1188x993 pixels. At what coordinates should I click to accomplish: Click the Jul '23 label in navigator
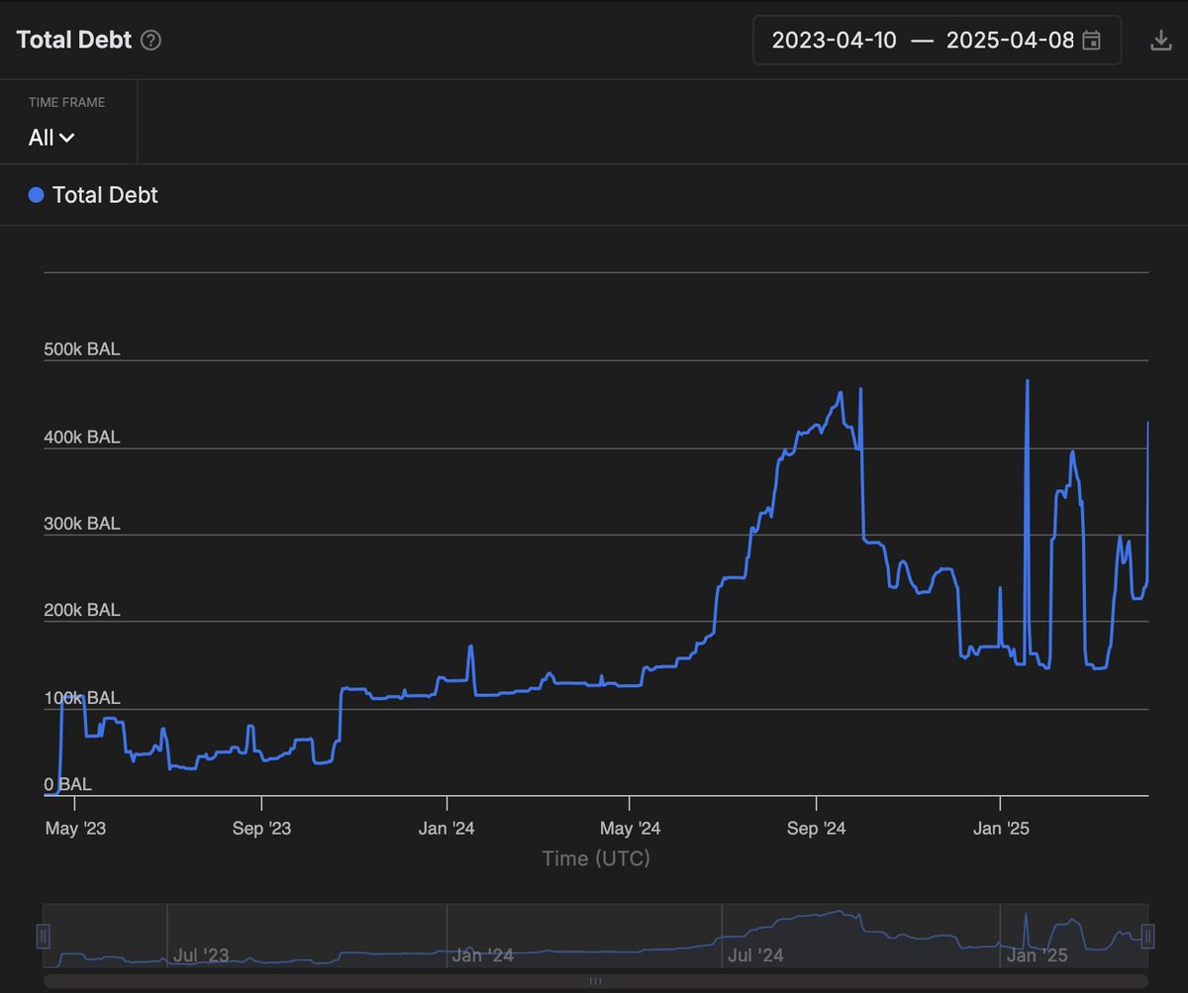tap(201, 955)
